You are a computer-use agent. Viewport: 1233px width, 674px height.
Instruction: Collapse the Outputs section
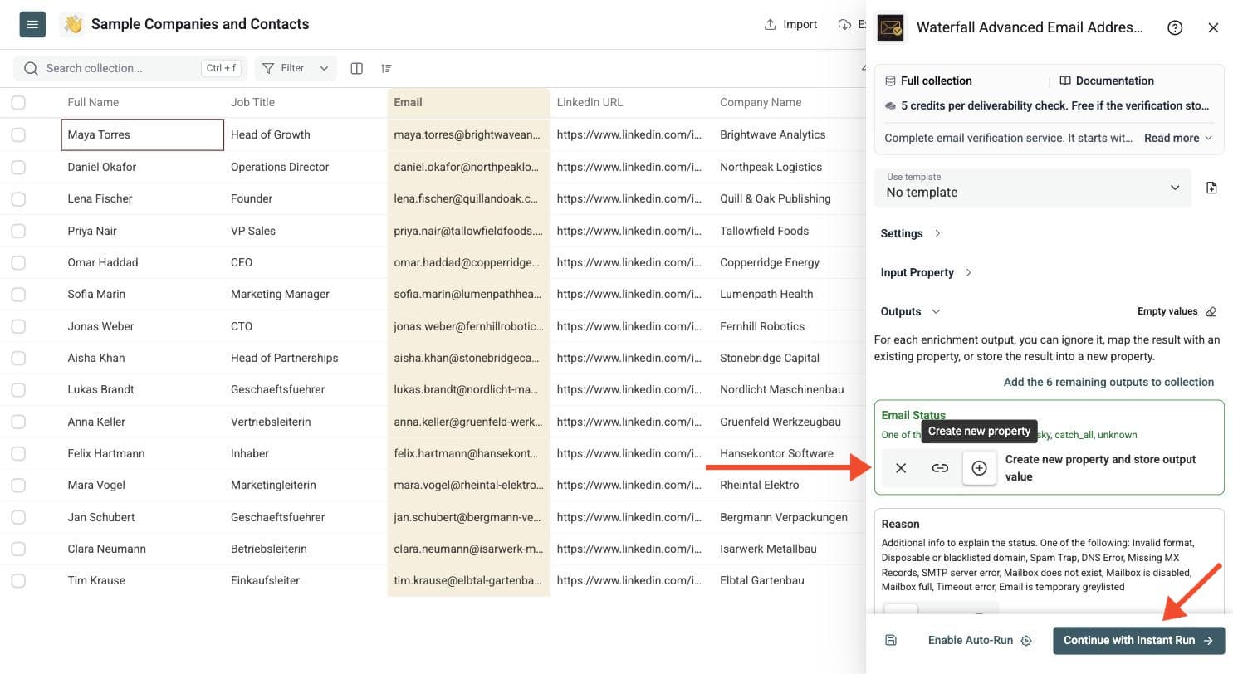[x=910, y=311]
